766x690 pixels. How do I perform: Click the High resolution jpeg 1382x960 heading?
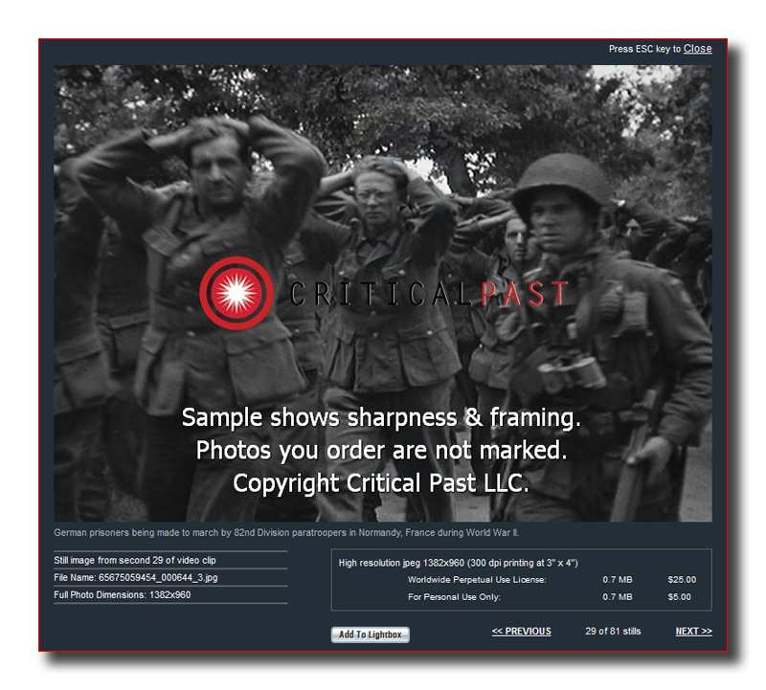(459, 563)
